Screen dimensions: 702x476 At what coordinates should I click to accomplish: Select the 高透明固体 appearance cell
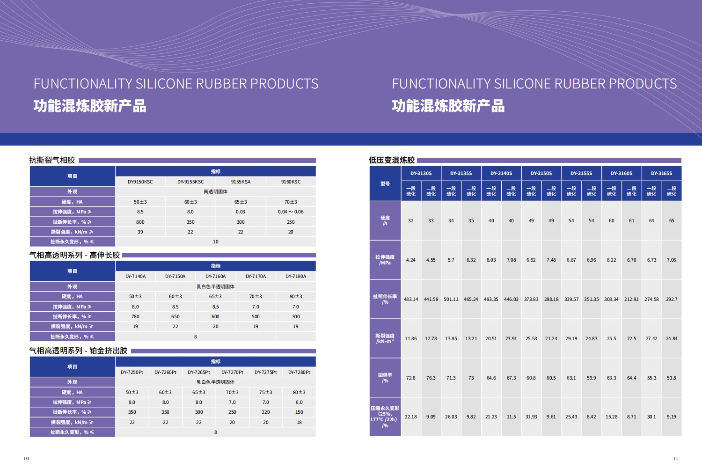(x=215, y=191)
